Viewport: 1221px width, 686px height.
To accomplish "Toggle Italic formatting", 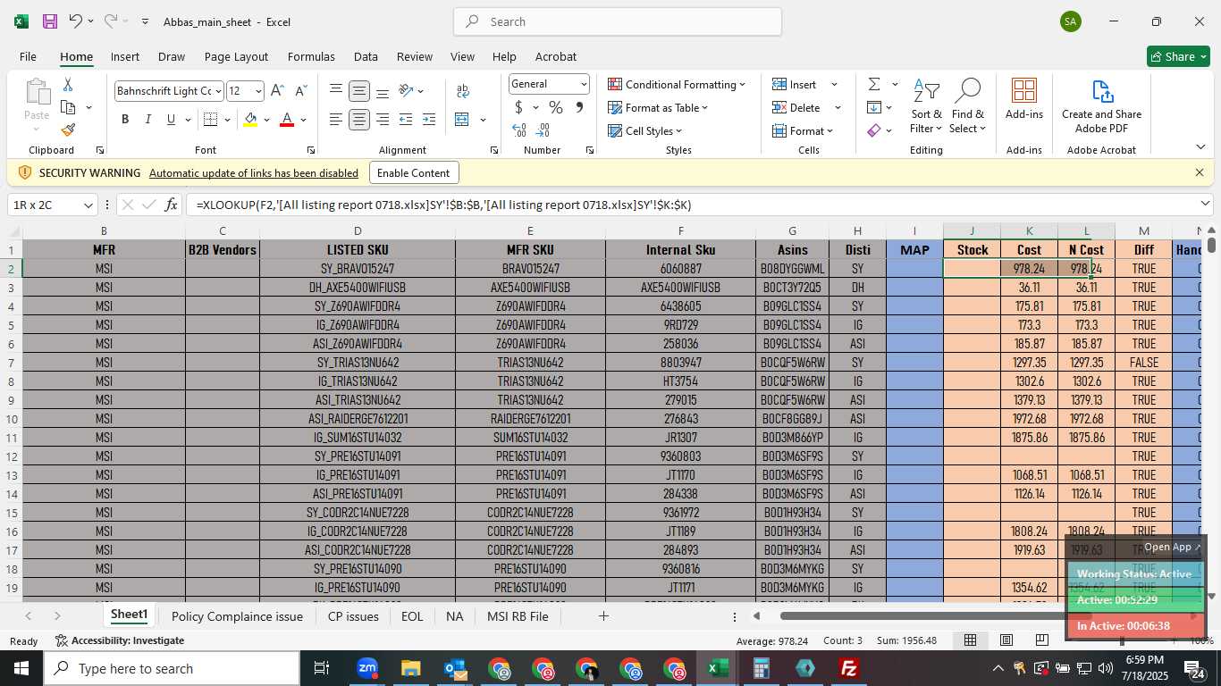I will click(148, 120).
